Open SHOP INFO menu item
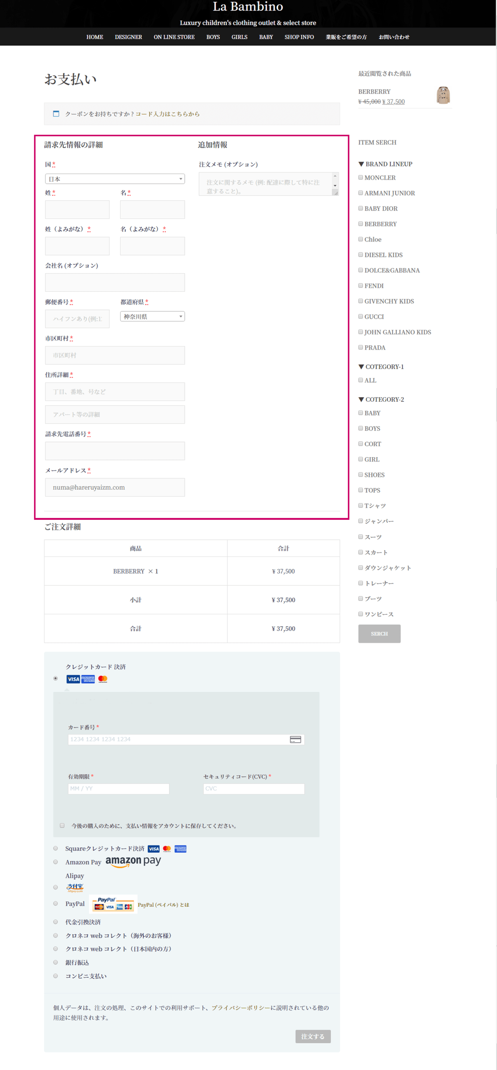497x1070 pixels. coord(299,37)
